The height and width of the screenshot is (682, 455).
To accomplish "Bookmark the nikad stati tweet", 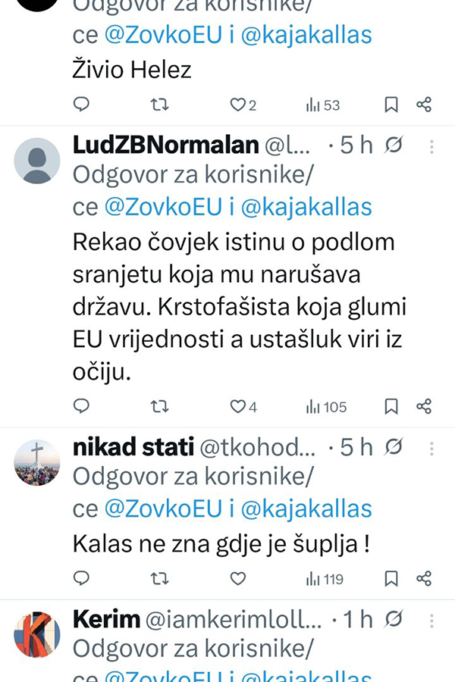I will (x=391, y=579).
